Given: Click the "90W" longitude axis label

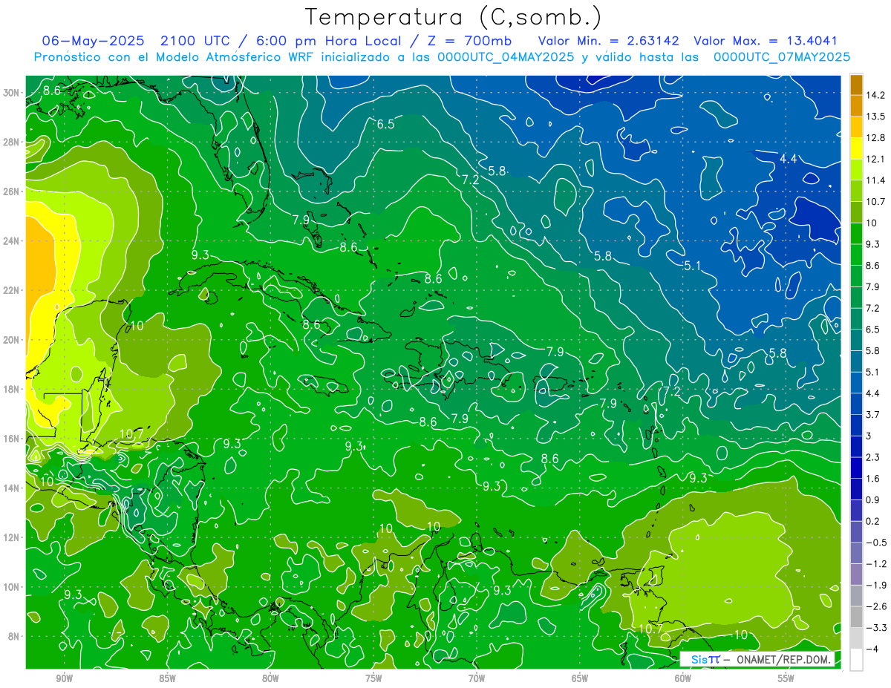Looking at the screenshot, I should [64, 678].
